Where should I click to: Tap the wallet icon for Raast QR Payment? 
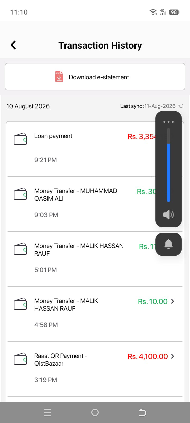tap(20, 359)
